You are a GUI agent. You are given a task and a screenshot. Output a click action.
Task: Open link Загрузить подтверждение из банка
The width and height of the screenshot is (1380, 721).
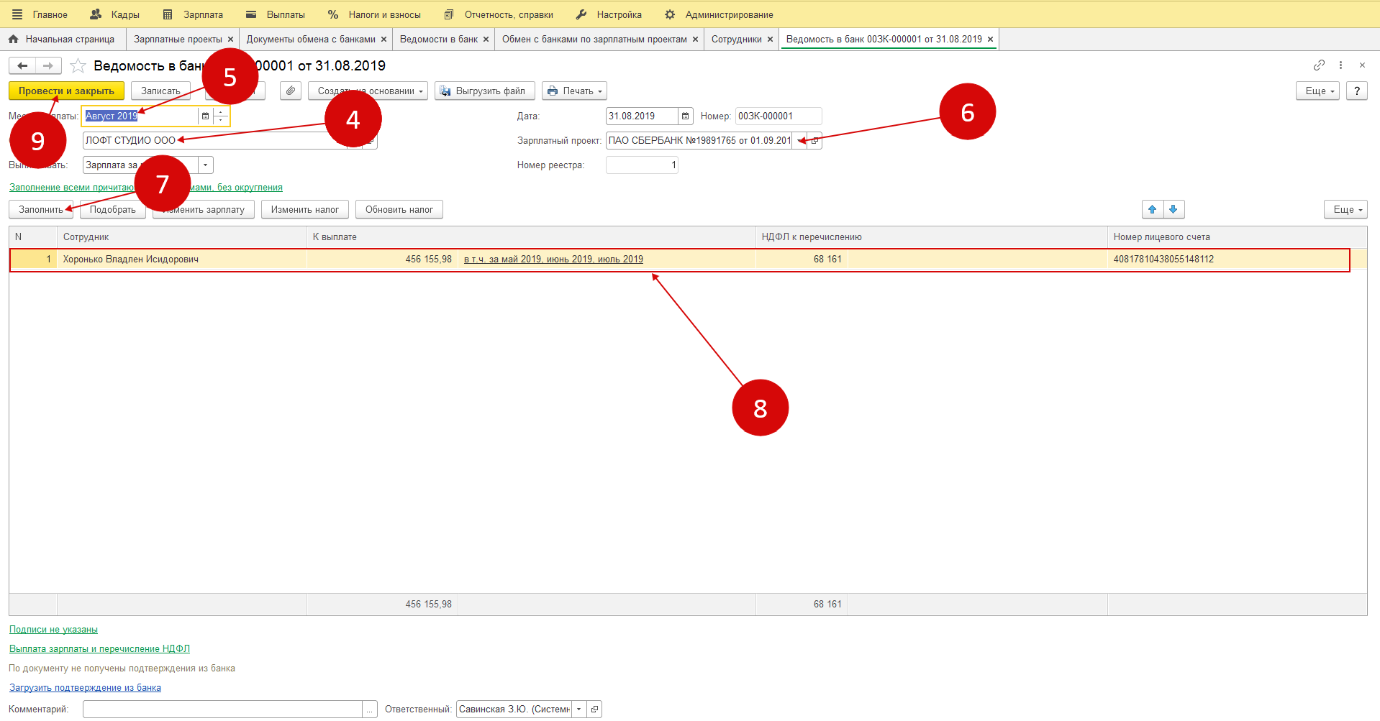point(85,688)
